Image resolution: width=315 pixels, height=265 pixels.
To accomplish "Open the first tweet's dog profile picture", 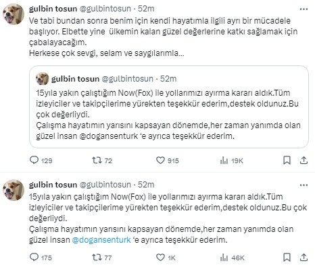I will tap(14, 14).
